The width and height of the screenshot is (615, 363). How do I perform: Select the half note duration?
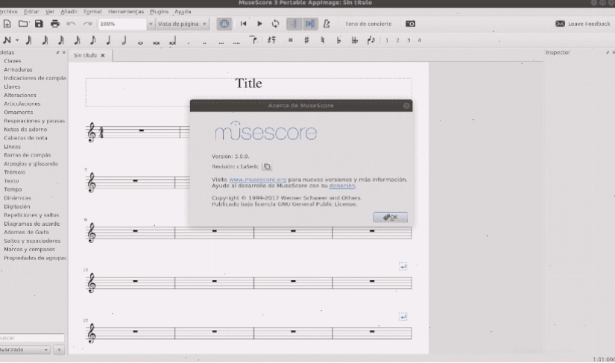click(x=124, y=40)
